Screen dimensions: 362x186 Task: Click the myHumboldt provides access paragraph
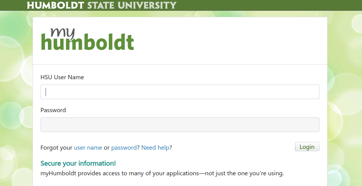[162, 173]
